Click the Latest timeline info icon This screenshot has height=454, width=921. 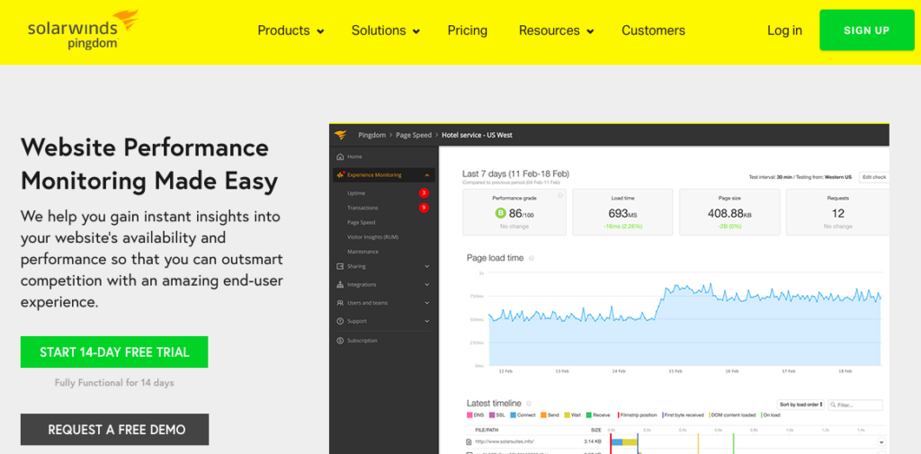pyautogui.click(x=529, y=404)
